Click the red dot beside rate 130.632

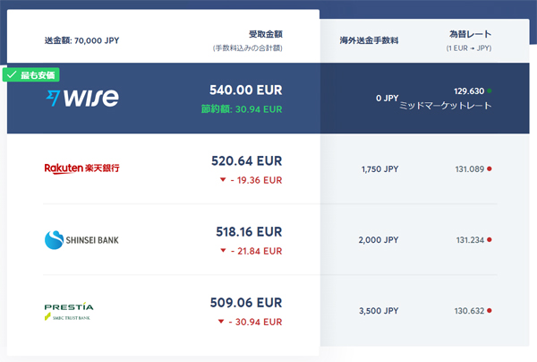click(x=490, y=311)
